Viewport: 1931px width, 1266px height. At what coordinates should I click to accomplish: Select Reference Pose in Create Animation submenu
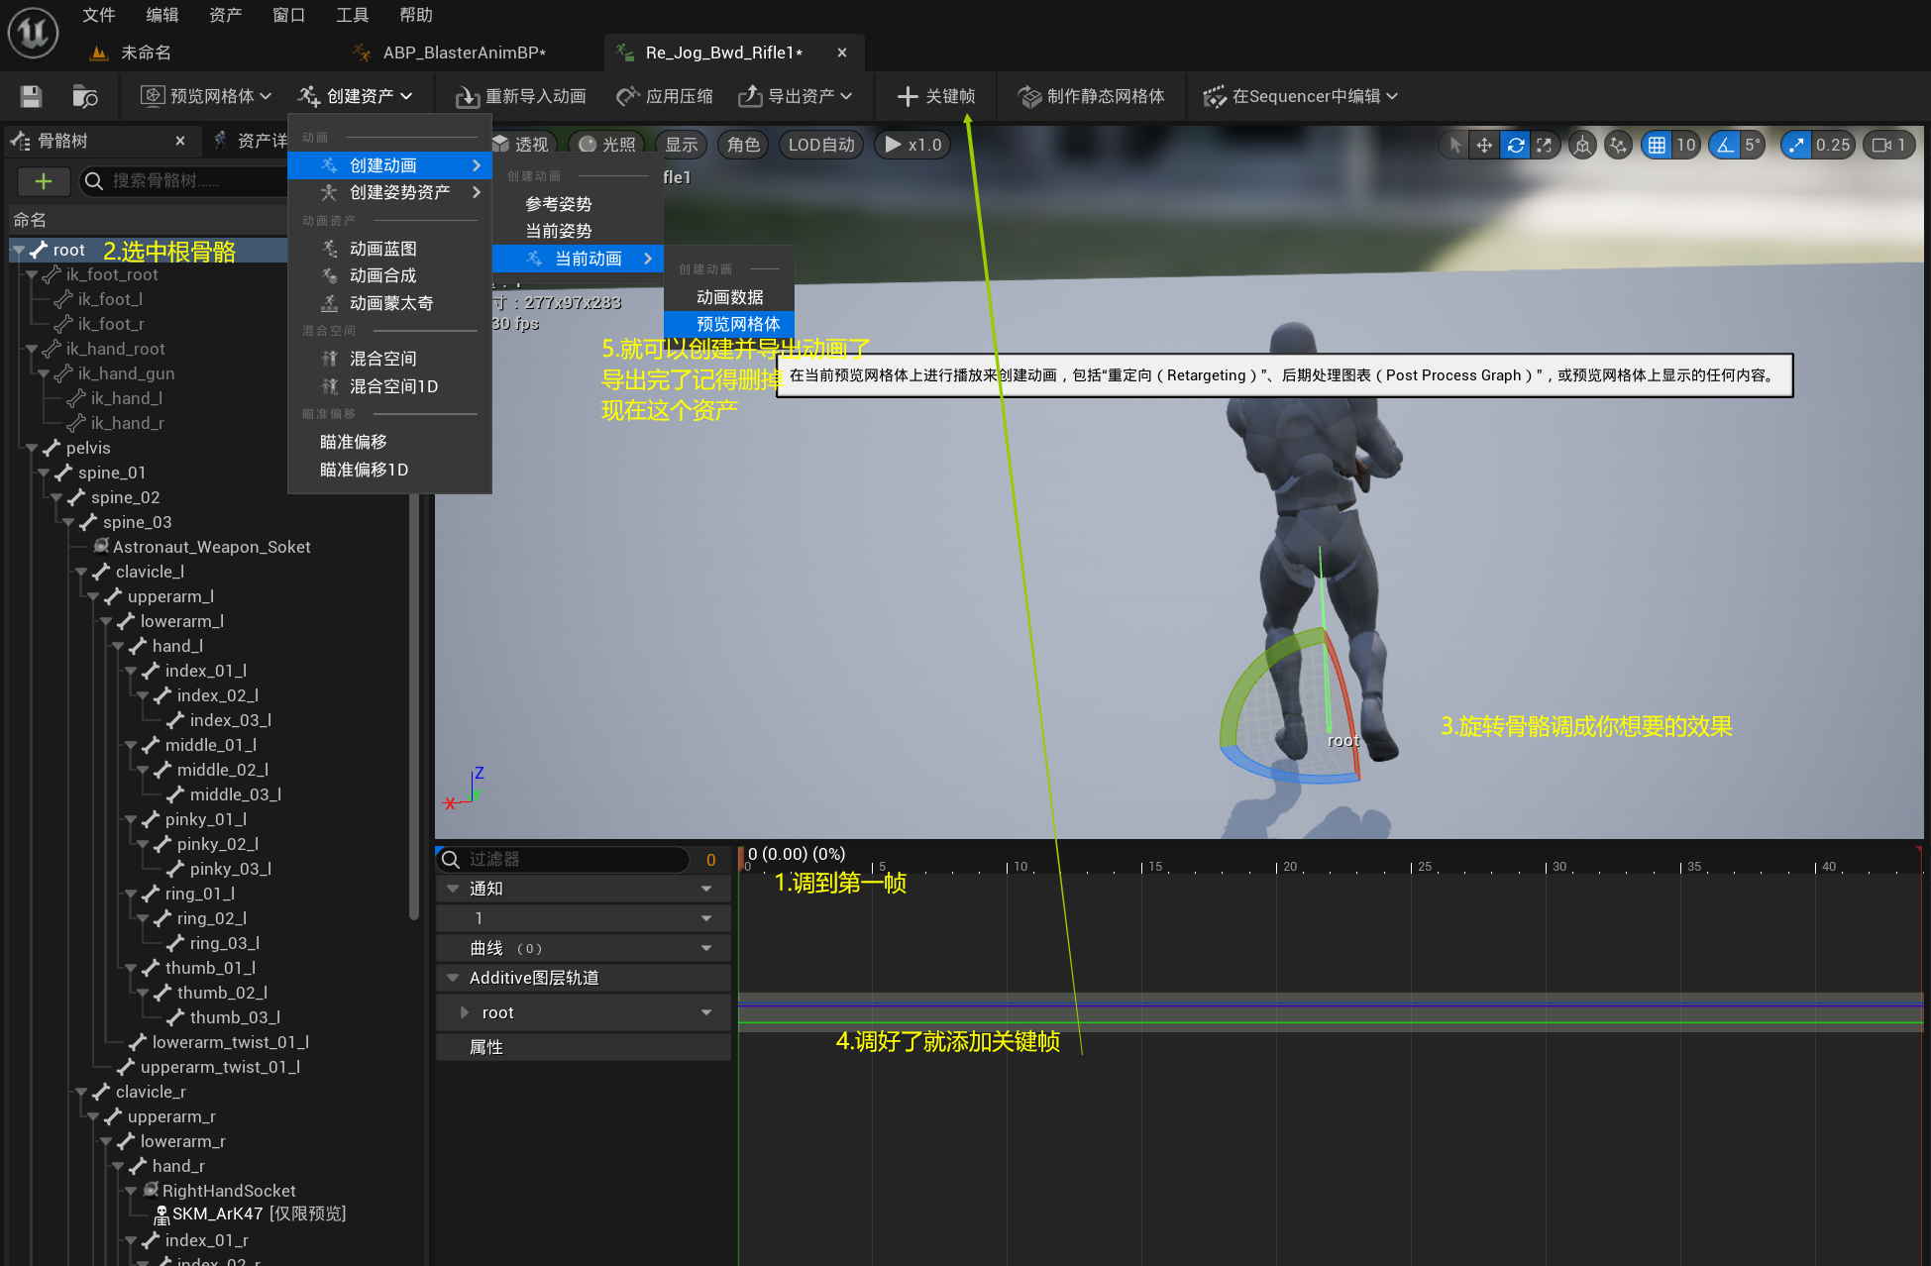(x=578, y=204)
